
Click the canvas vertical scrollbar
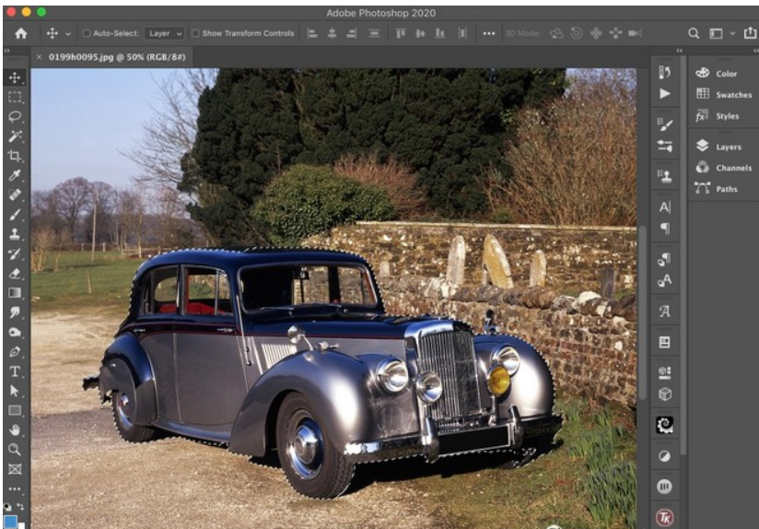tap(643, 312)
